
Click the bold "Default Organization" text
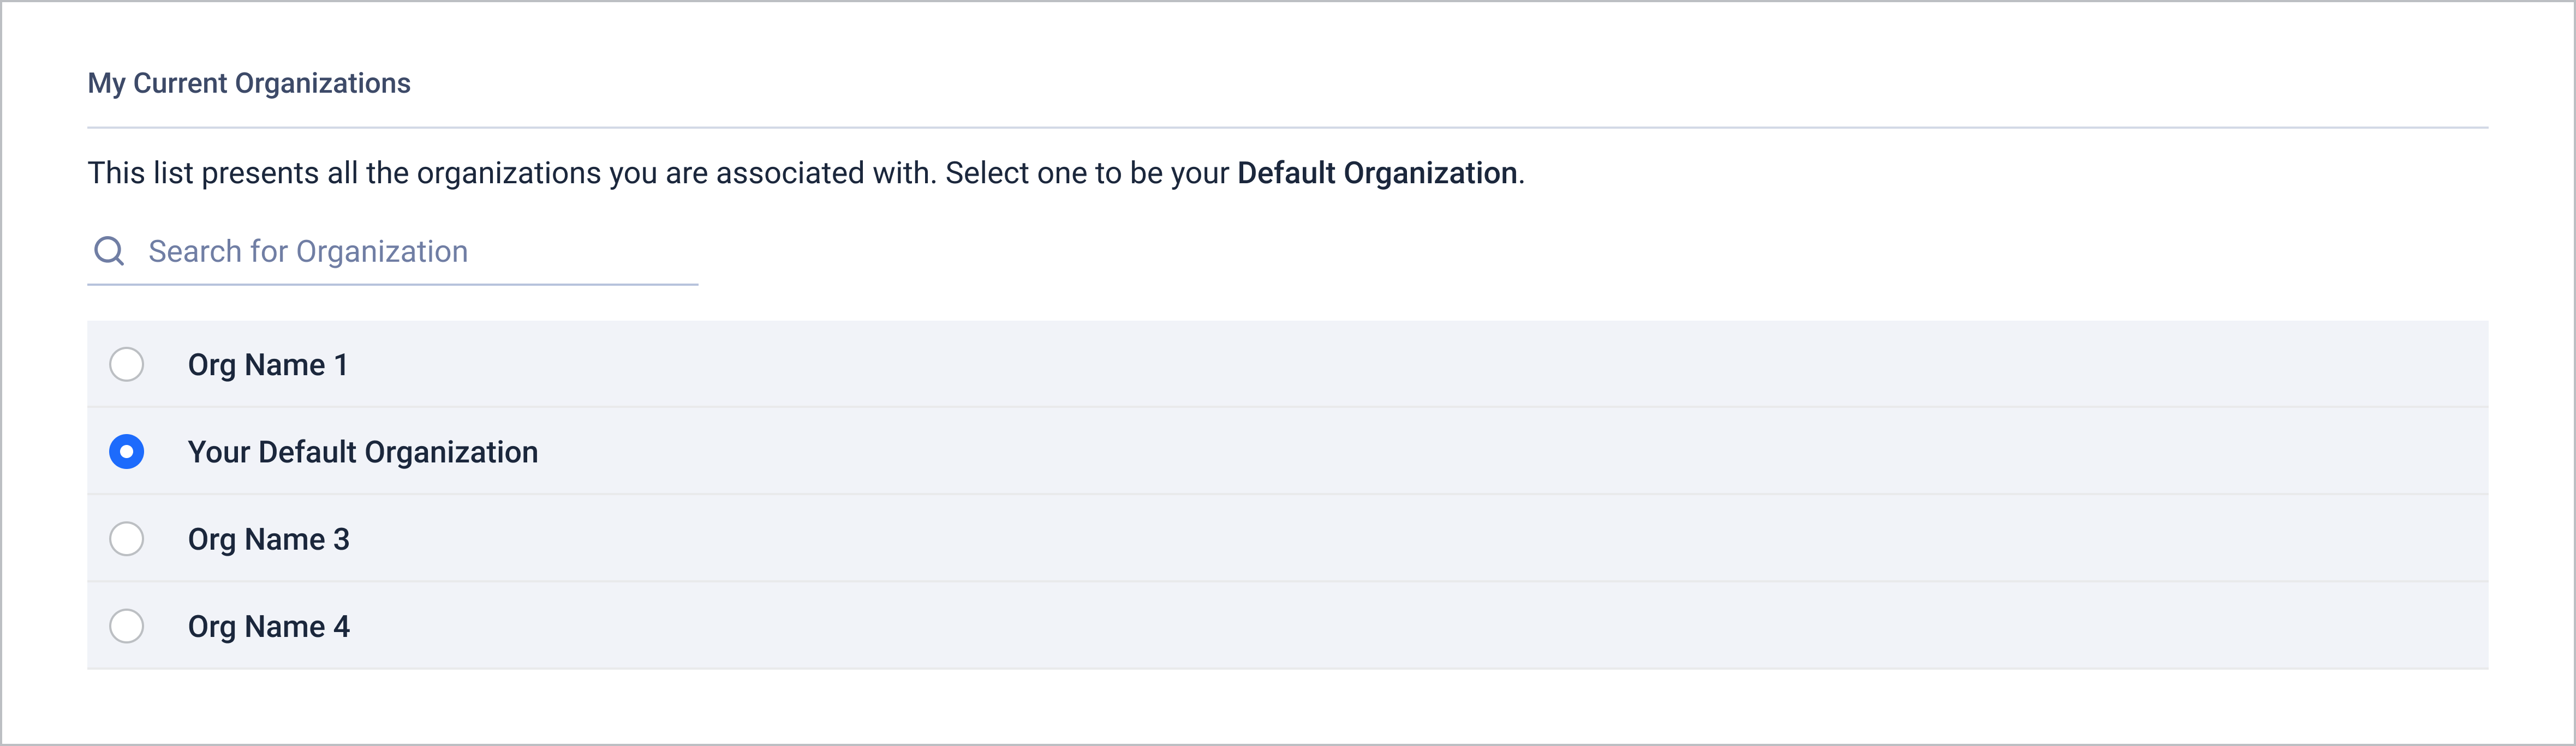click(x=1377, y=173)
